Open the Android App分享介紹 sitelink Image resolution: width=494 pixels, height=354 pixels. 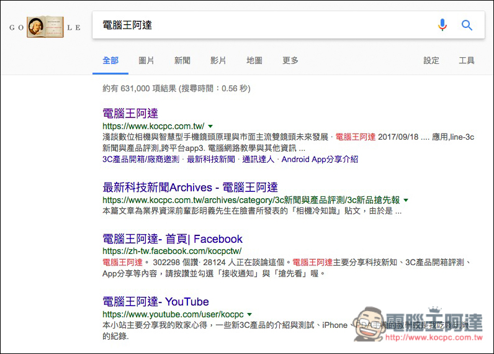[x=320, y=159]
